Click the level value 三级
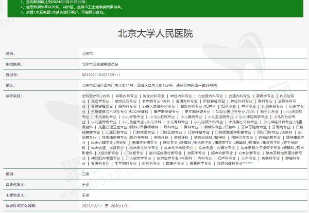This screenshot has height=213, width=309. [85, 174]
